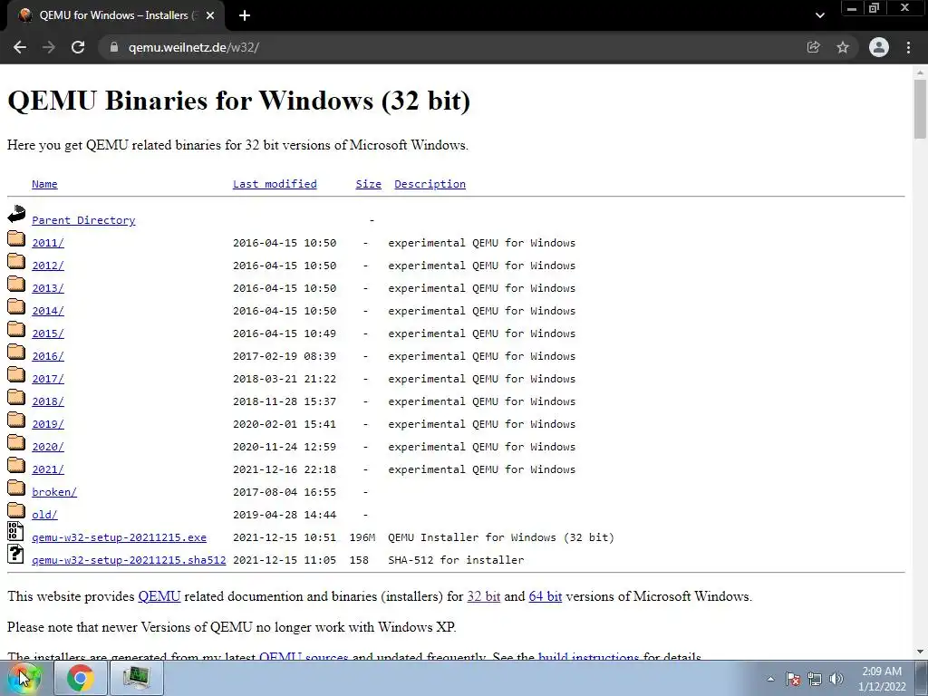928x696 pixels.
Task: Follow the 64 bit link
Action: (x=545, y=596)
